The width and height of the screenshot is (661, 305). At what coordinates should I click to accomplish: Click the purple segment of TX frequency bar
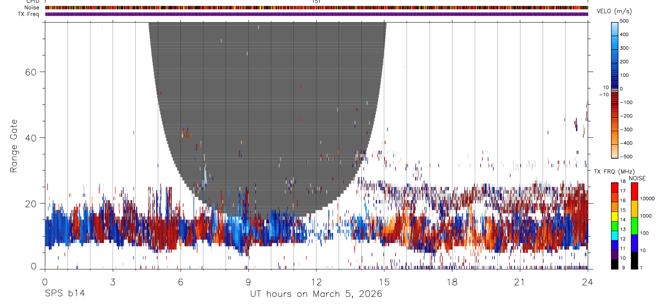(615, 253)
